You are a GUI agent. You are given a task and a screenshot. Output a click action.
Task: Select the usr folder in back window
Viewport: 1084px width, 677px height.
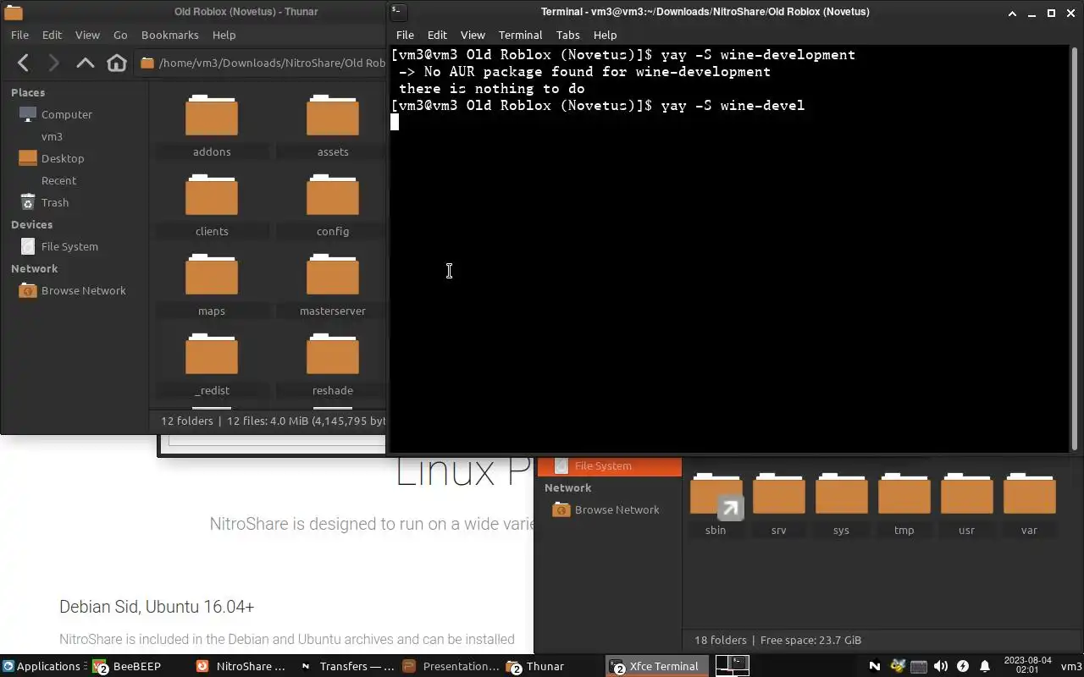point(966,504)
